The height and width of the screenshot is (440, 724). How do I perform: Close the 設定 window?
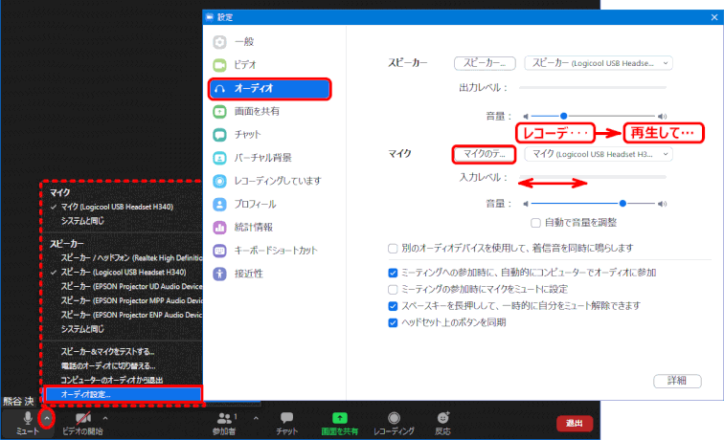pos(714,17)
